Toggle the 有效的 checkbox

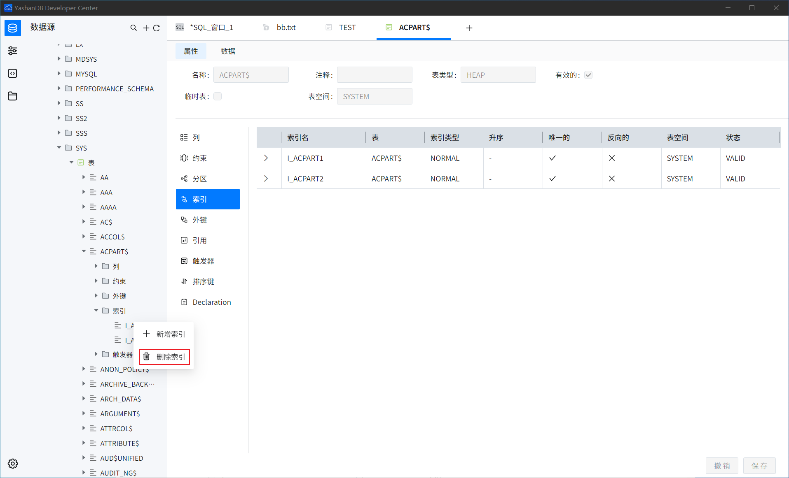[x=588, y=75]
